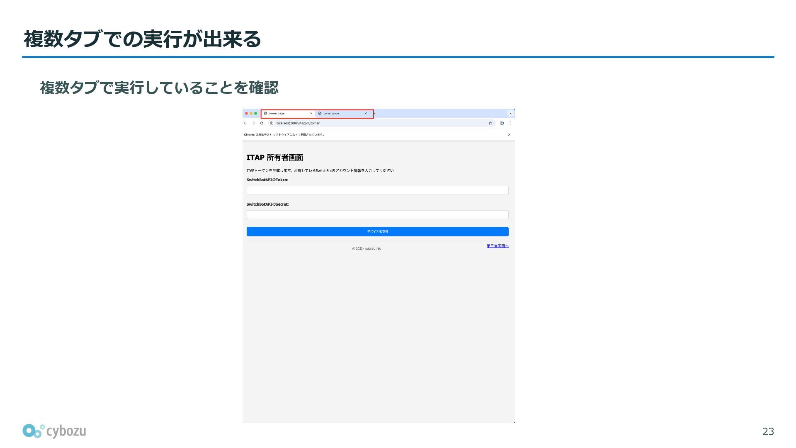Add a new tab with plus icon
This screenshot has width=796, height=448.
tap(374, 113)
